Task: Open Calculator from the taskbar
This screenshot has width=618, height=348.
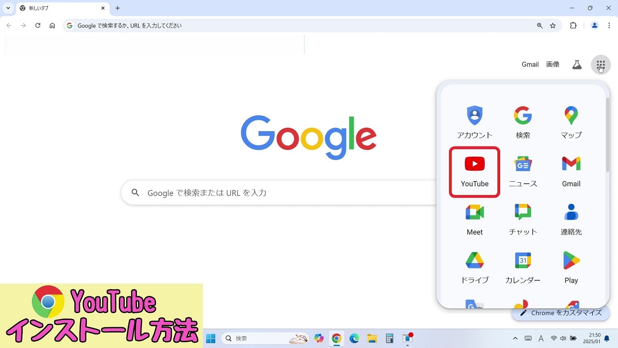Action: [390, 338]
